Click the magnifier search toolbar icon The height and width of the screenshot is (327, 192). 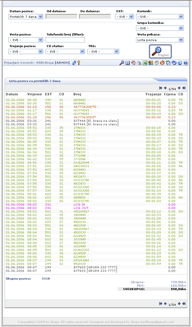point(122,62)
